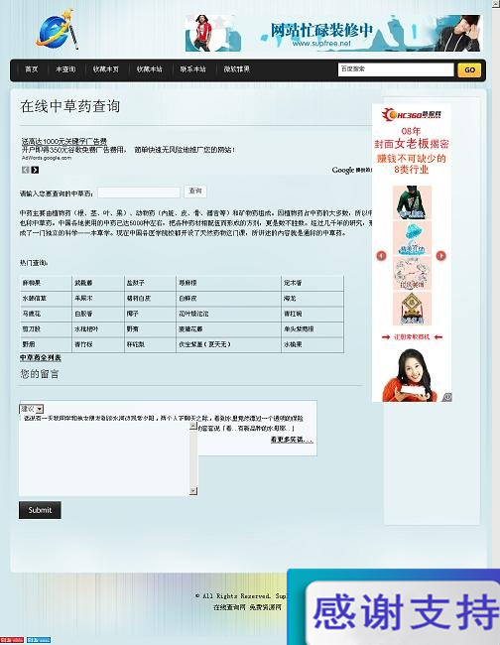This screenshot has width=500, height=645.
Task: Click the black Submit button
Action: [40, 510]
